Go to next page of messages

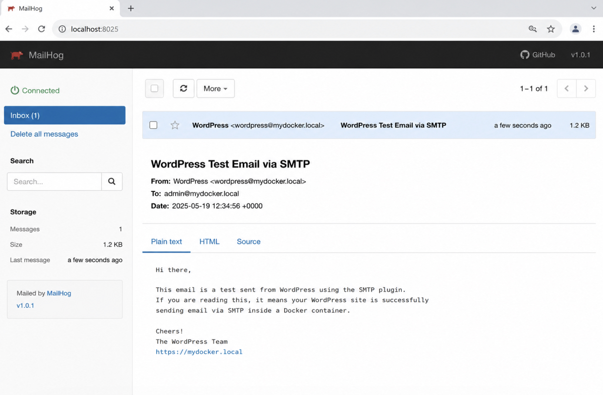pos(586,88)
